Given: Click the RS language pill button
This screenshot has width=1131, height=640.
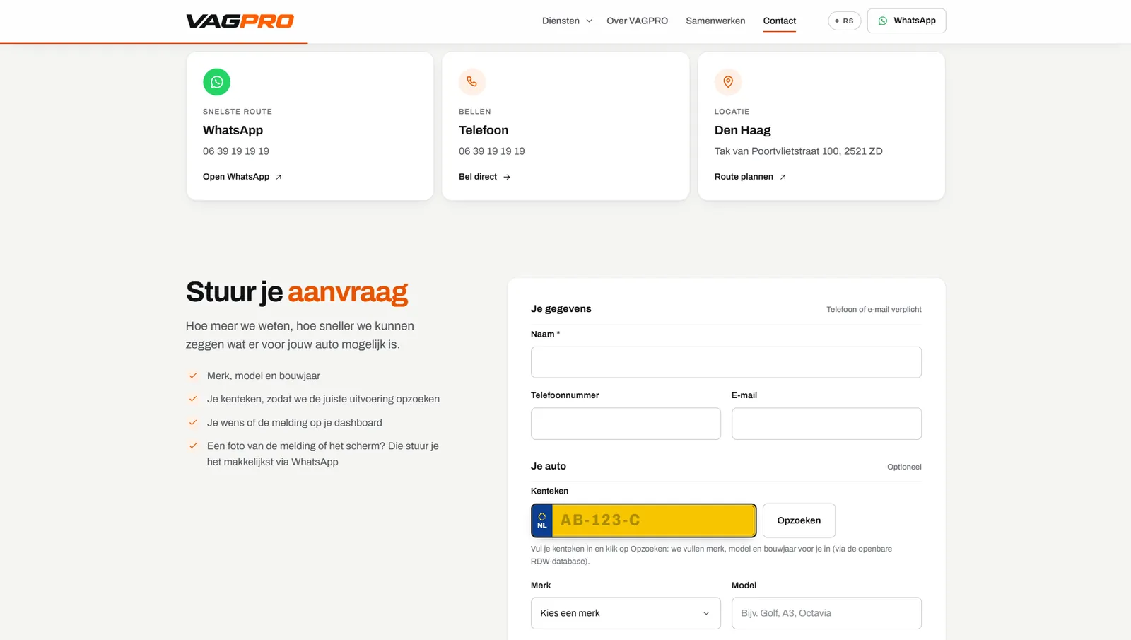Looking at the screenshot, I should pyautogui.click(x=844, y=21).
